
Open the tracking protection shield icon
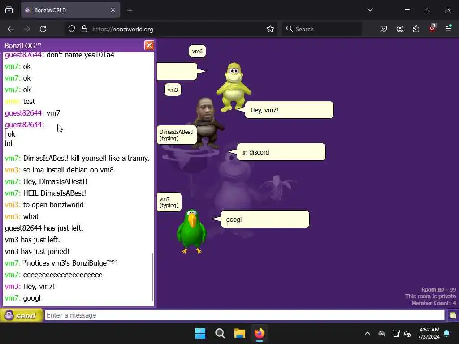click(72, 29)
